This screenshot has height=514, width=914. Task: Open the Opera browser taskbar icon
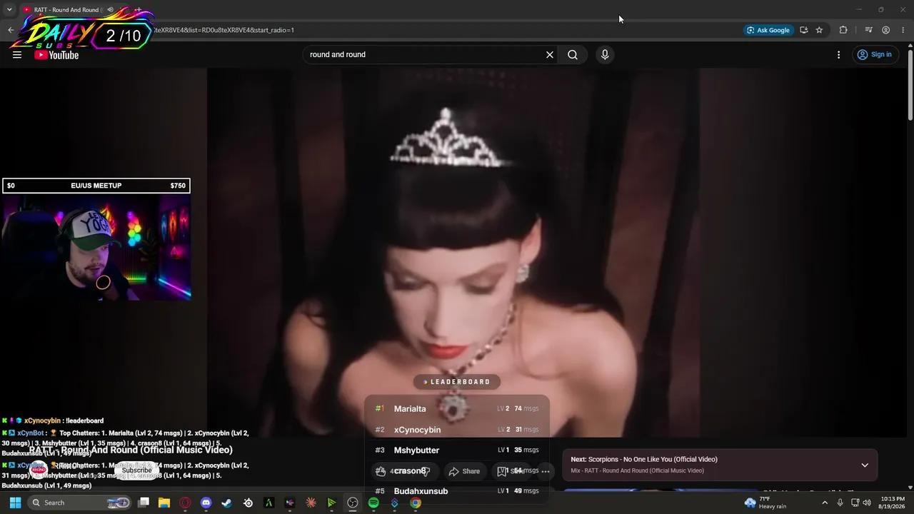pos(185,503)
